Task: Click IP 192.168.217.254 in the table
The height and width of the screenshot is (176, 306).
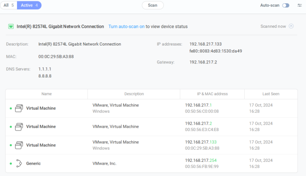Action: point(201,161)
